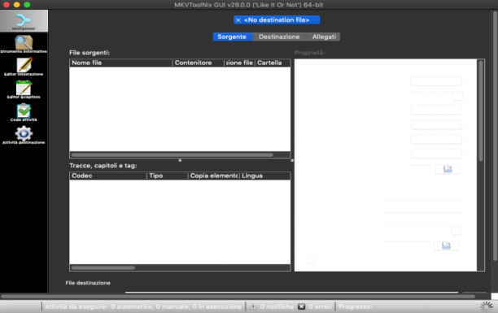
Task: Sort by Cartella column header
Action: coord(273,63)
